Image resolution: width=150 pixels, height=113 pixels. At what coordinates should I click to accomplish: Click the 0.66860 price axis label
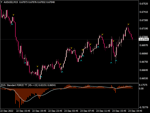click(143, 53)
